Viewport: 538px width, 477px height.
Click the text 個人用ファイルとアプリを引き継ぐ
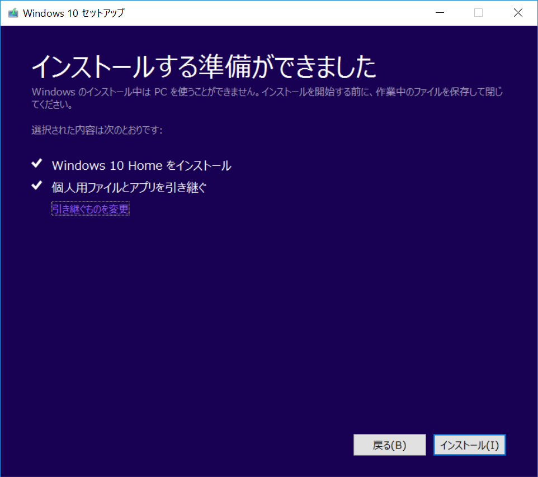click(x=129, y=188)
